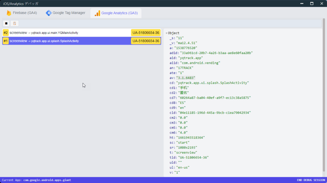Click the Firebase flame icon

[9, 13]
